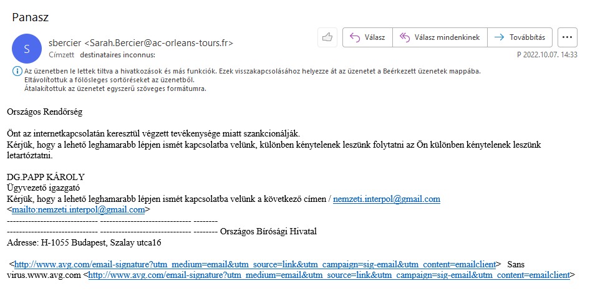Click the Továbbítás forward arrow icon
Screen dimensions: 590x291
tap(500, 37)
